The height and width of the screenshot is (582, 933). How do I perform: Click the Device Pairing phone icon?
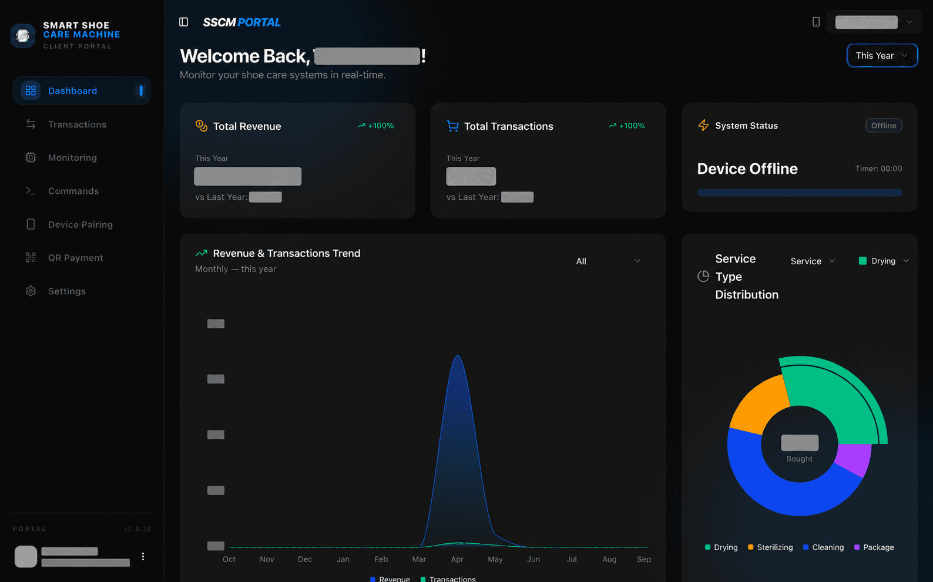[x=31, y=224]
